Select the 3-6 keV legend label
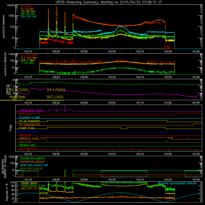 pyautogui.click(x=27, y=6)
